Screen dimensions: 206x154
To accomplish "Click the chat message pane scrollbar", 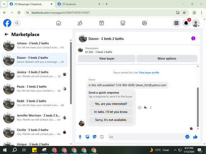I will click(198, 107).
